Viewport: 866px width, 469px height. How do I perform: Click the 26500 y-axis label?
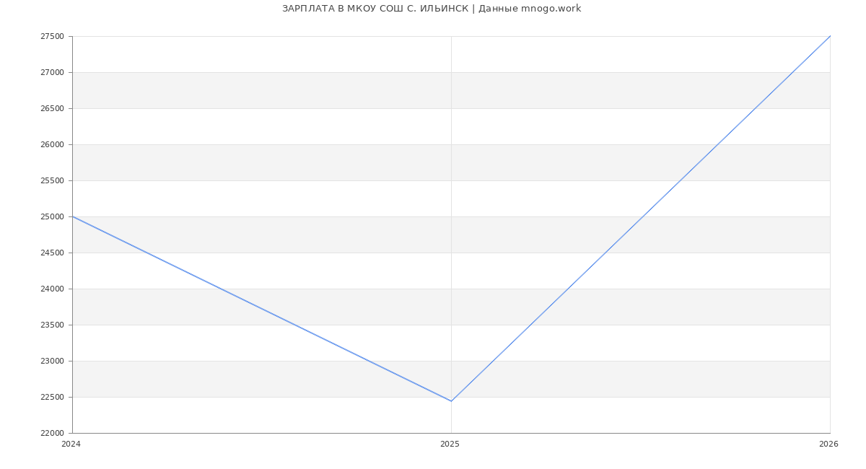point(52,109)
